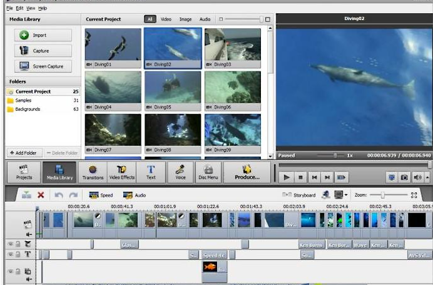
Task: Select the Diving09 clip thumbnail
Action: coord(233,134)
